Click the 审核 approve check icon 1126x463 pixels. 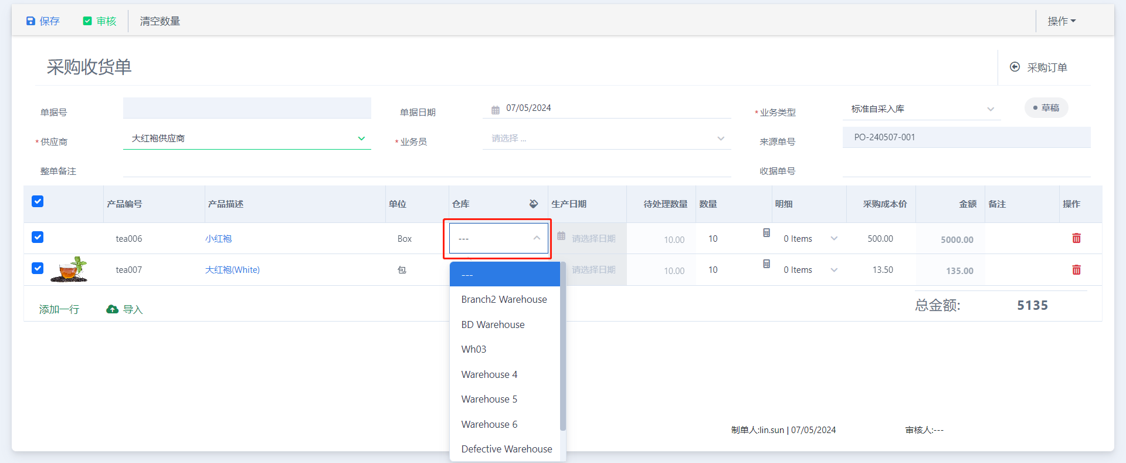[87, 21]
